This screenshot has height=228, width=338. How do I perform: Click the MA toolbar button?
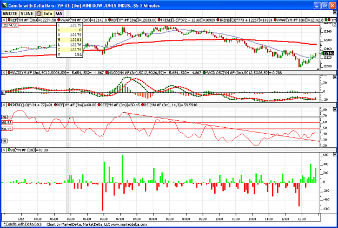[58, 13]
